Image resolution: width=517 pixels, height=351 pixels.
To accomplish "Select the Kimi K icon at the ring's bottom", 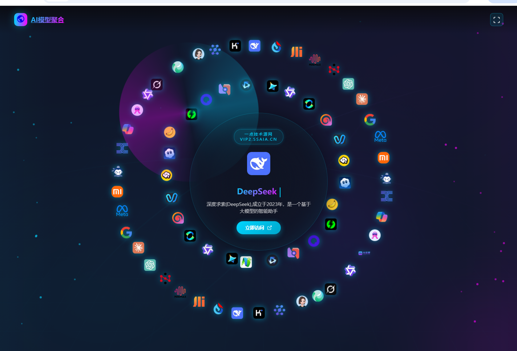I will (x=259, y=313).
